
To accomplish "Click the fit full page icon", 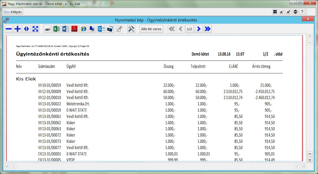I will click(x=35, y=29).
